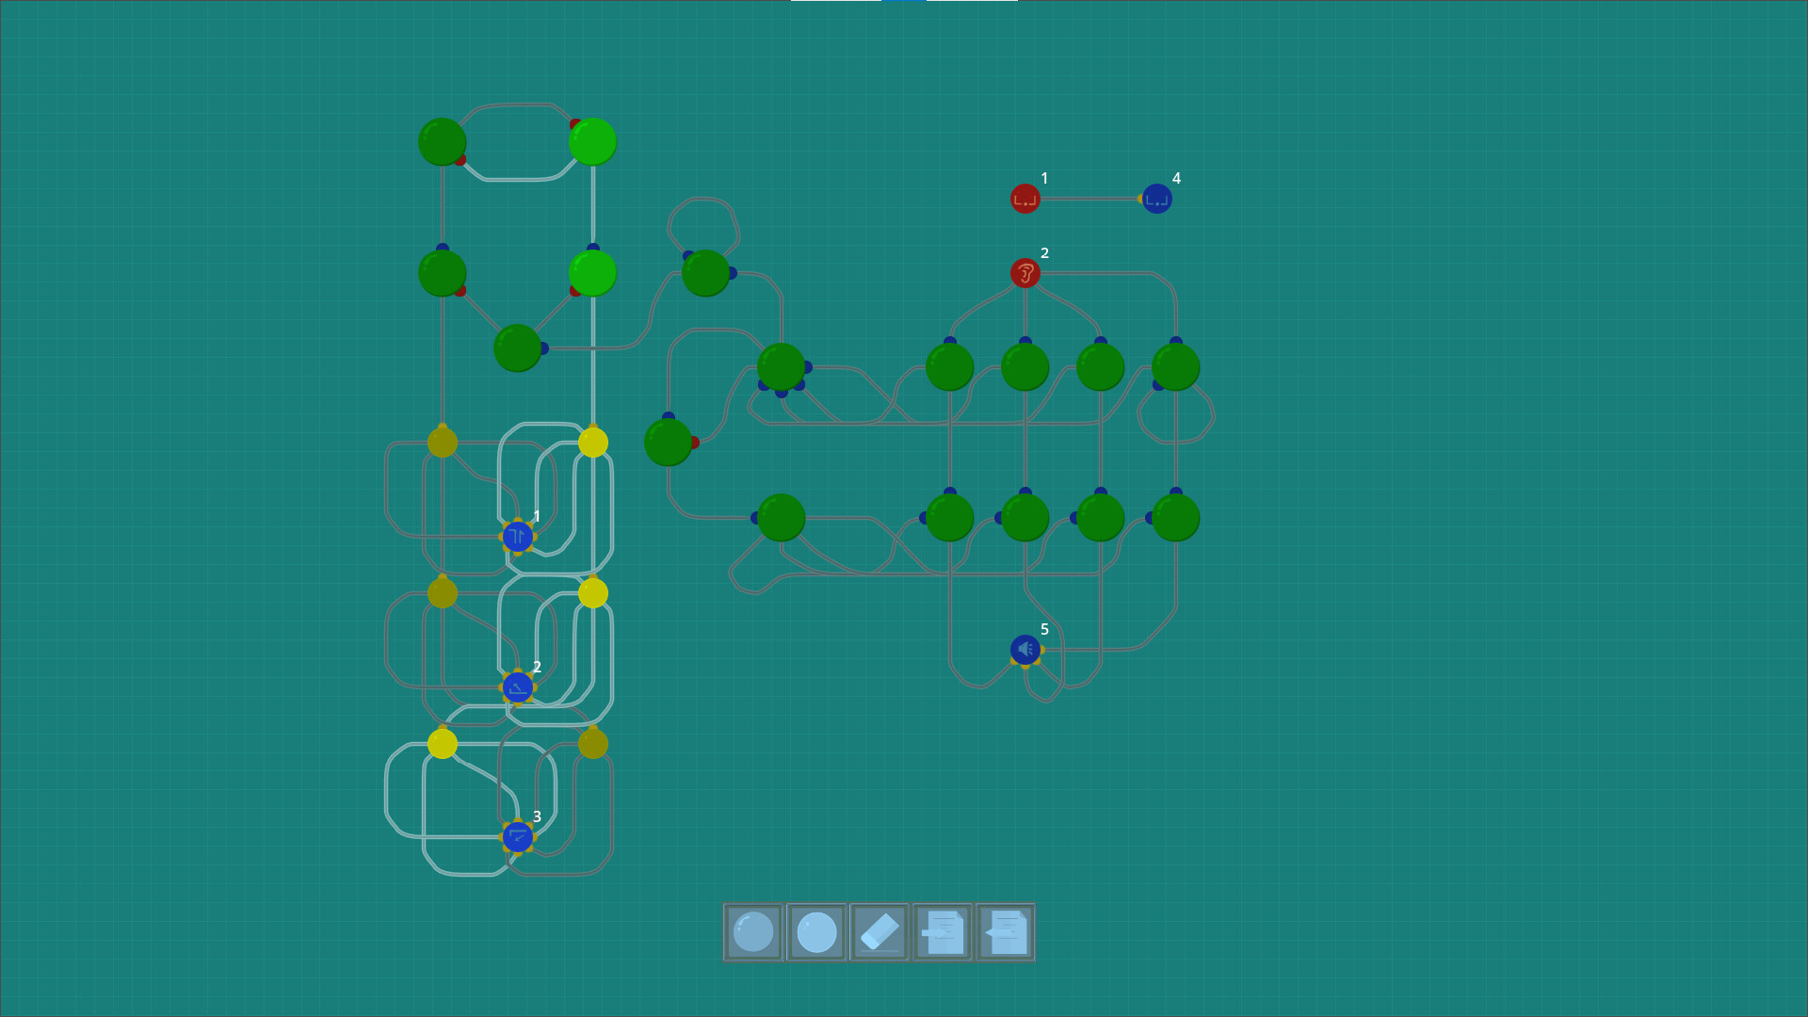This screenshot has width=1808, height=1017.
Task: Click blue output node 1 with up arrows
Action: point(517,537)
